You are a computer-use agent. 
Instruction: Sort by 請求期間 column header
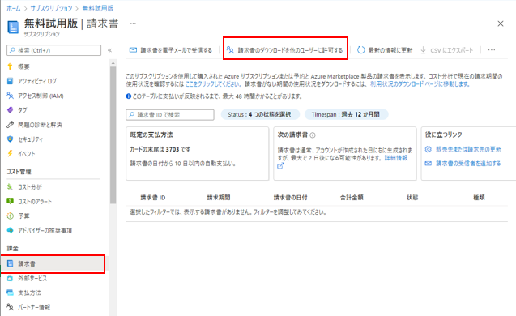tap(219, 198)
